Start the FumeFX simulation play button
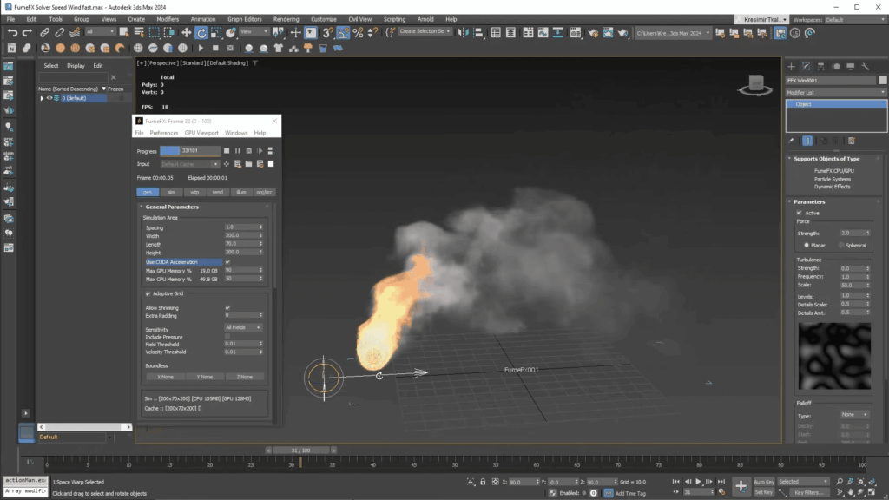This screenshot has width=889, height=500. (x=260, y=151)
